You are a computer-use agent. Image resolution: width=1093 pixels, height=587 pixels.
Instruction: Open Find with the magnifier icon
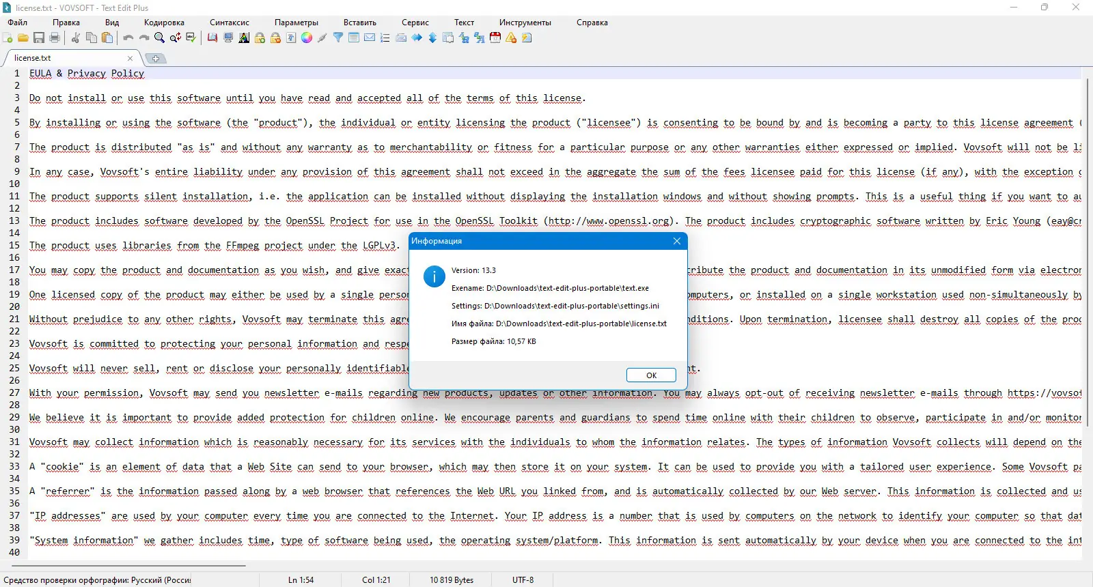point(159,38)
